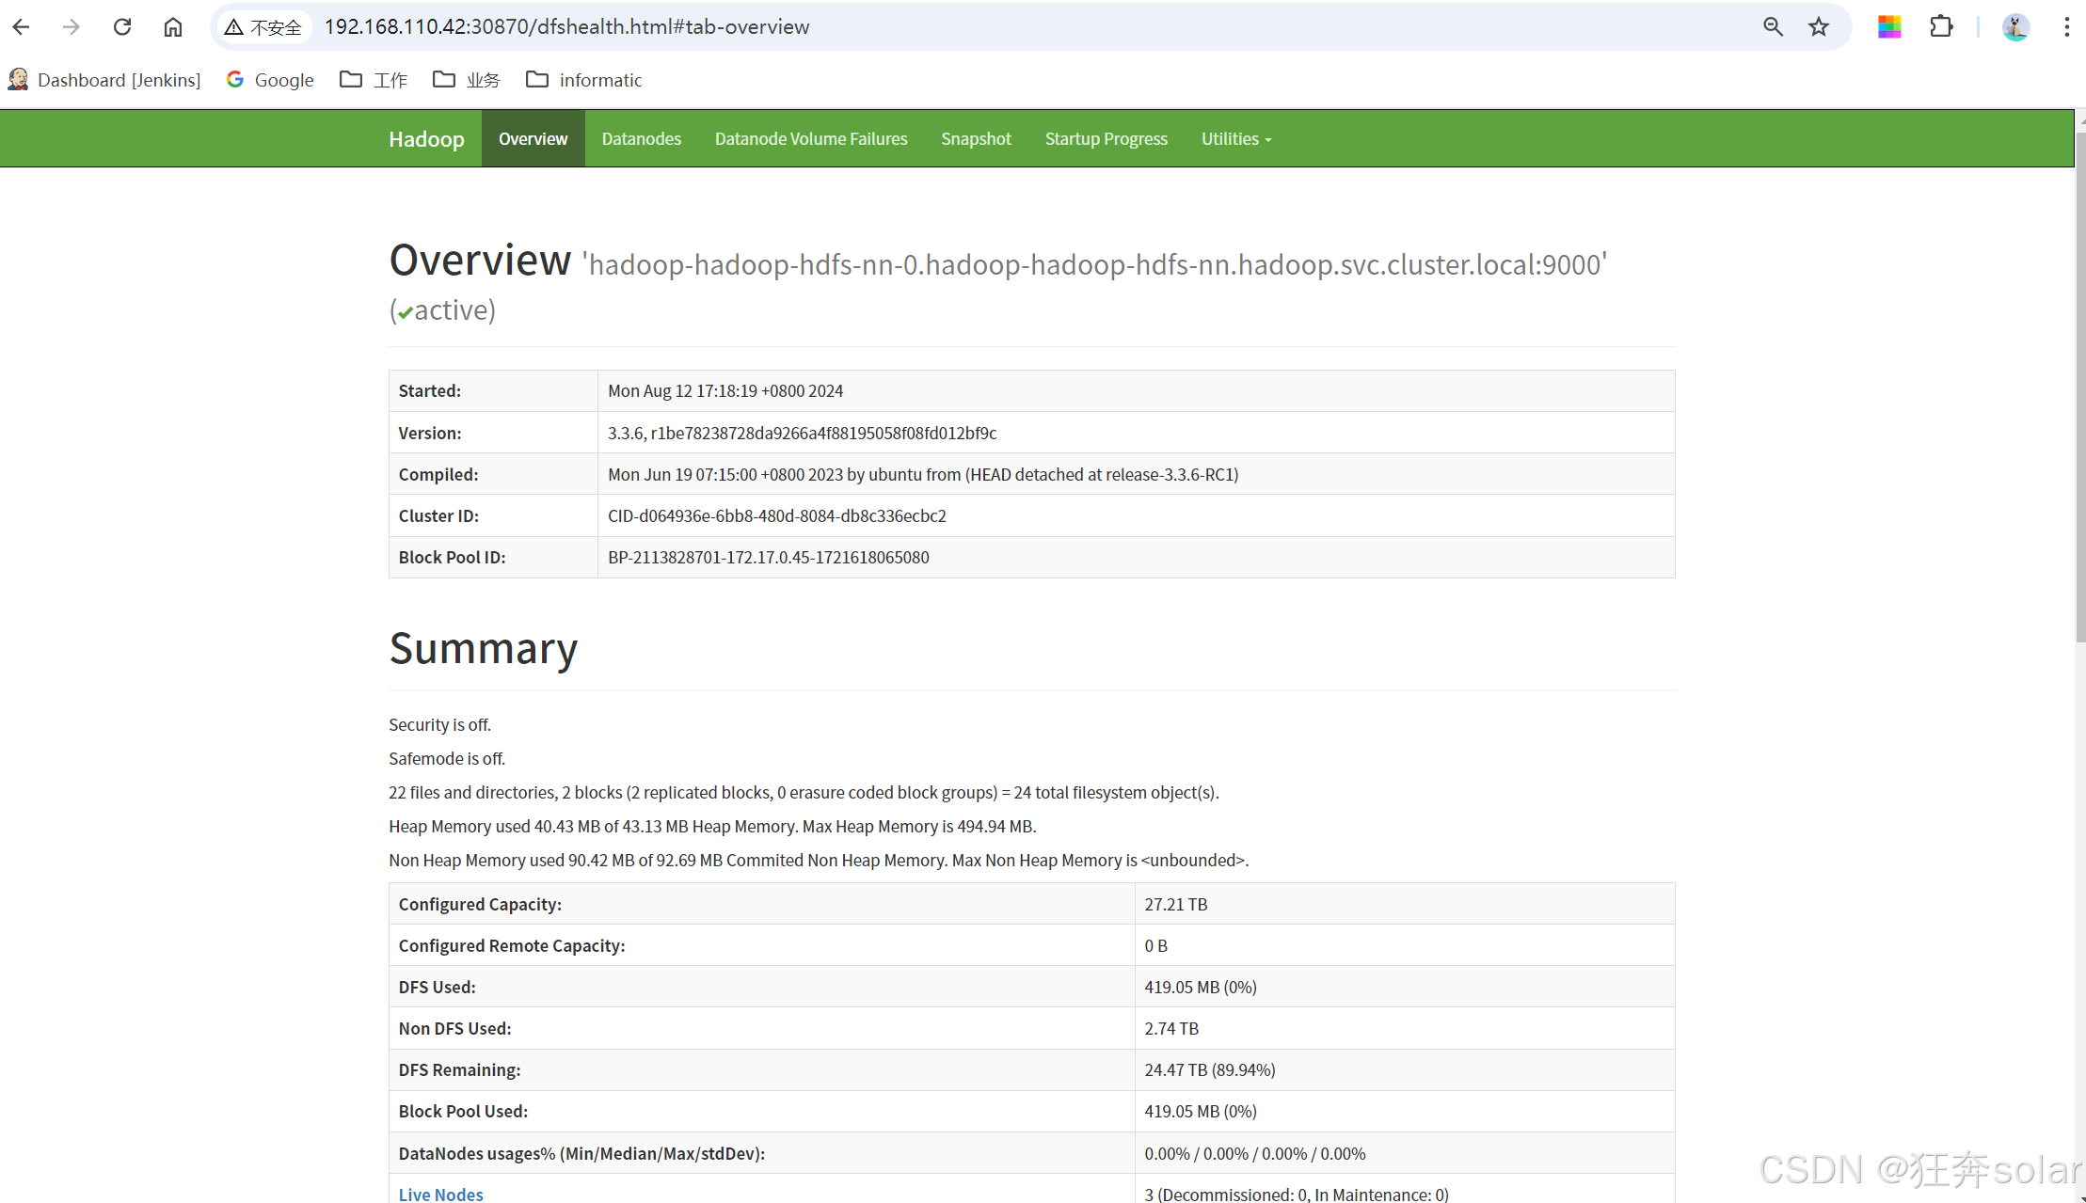The width and height of the screenshot is (2086, 1203).
Task: Click the Live Nodes link
Action: 440,1194
